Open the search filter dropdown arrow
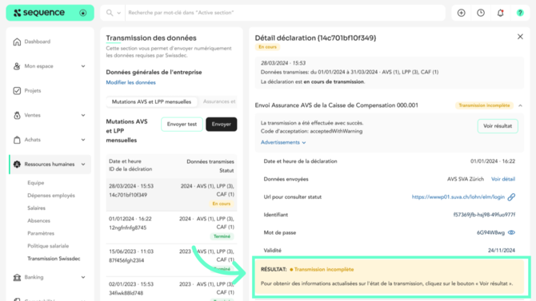This screenshot has width=536, height=301. pos(119,13)
